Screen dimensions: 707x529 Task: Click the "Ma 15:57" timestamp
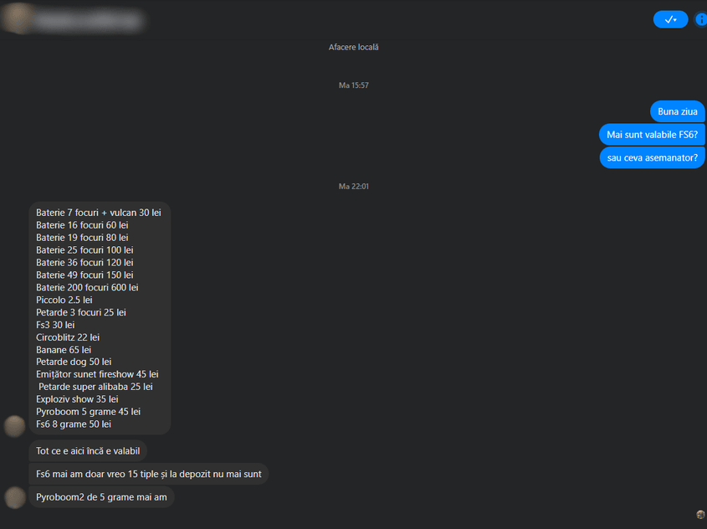(353, 85)
